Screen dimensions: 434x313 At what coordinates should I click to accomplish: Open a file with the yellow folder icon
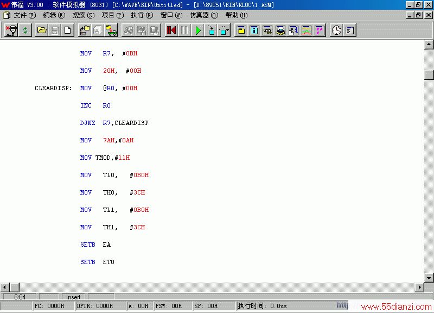(x=42, y=30)
